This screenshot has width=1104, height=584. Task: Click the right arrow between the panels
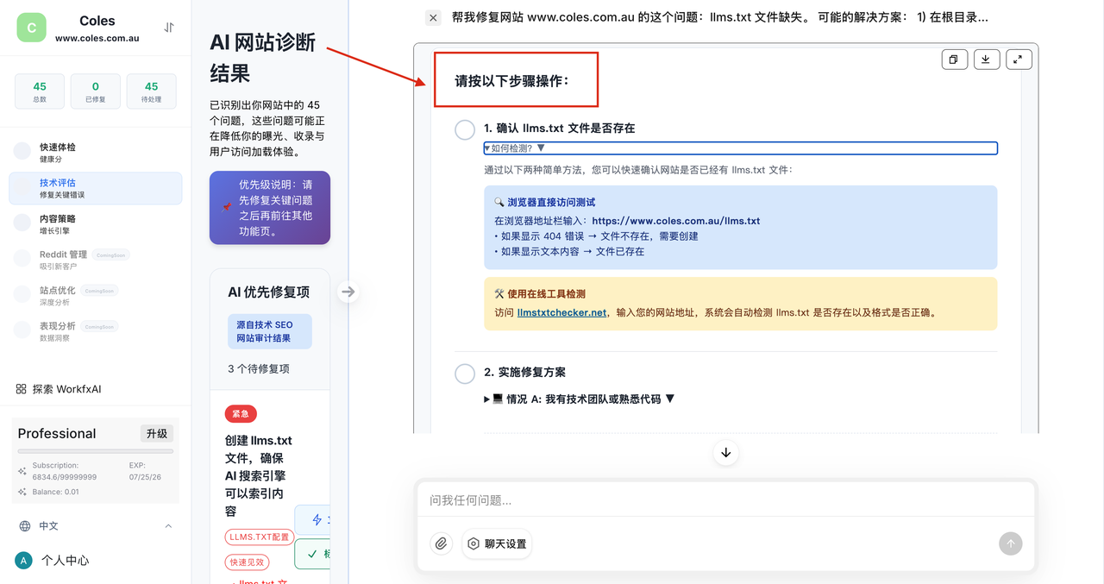(x=348, y=292)
